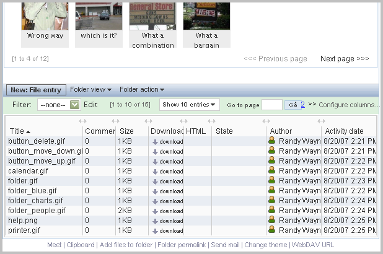Click download icon for help.png

point(155,221)
